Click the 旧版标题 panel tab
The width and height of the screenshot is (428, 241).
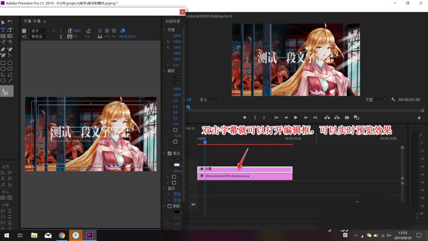[x=173, y=21]
